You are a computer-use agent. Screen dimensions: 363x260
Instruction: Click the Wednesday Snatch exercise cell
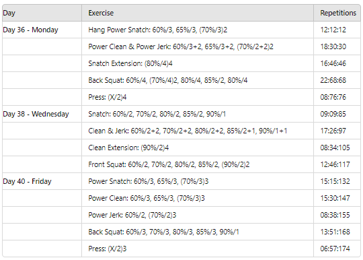point(198,114)
